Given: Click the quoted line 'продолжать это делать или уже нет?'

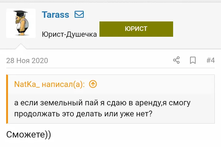Looking at the screenshot, I should click(83, 113).
